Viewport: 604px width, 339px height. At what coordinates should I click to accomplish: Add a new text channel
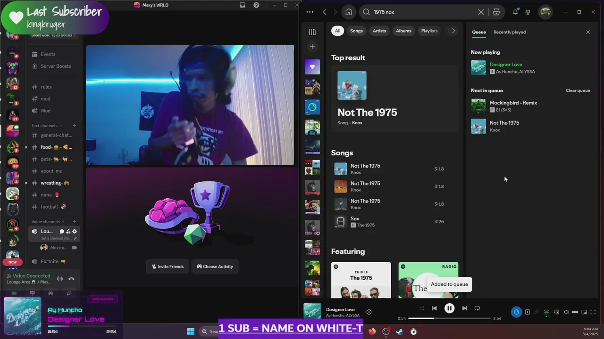[74, 126]
